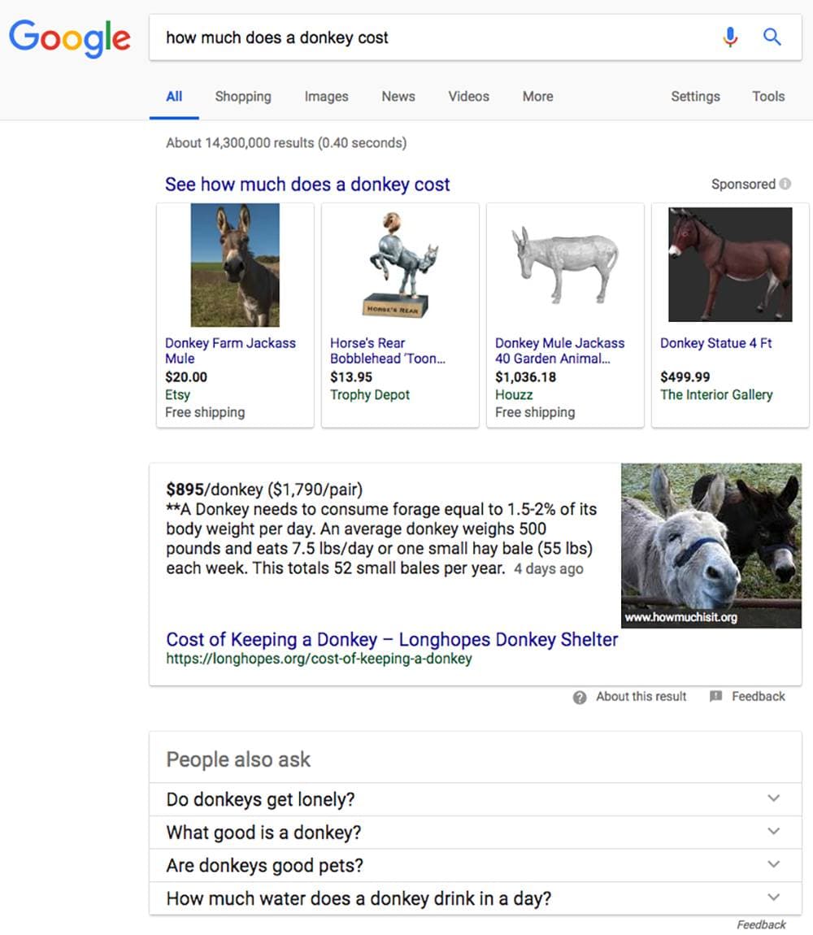The width and height of the screenshot is (813, 935).
Task: Click the $895/donkey snippet price text
Action: [264, 489]
